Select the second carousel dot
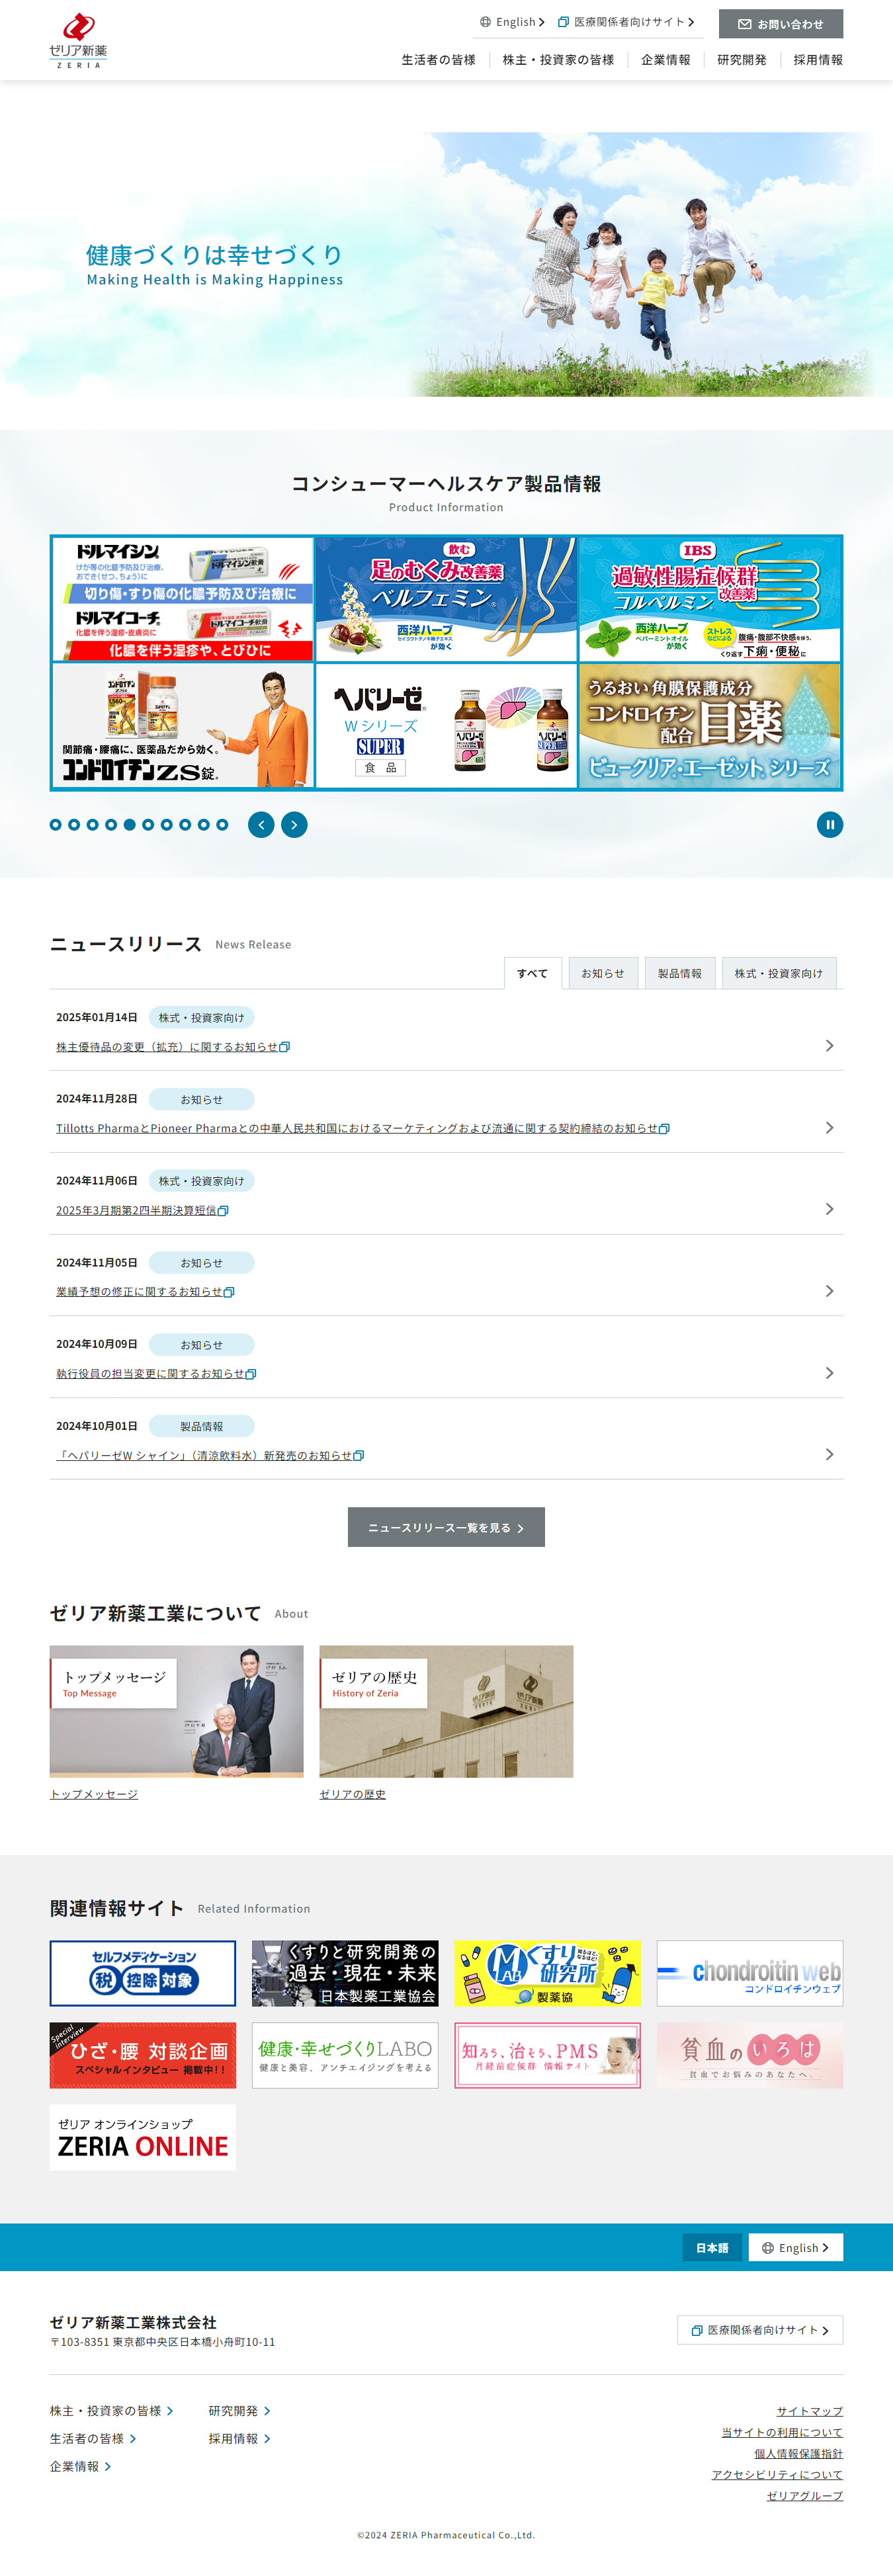The height and width of the screenshot is (2576, 893). [74, 825]
